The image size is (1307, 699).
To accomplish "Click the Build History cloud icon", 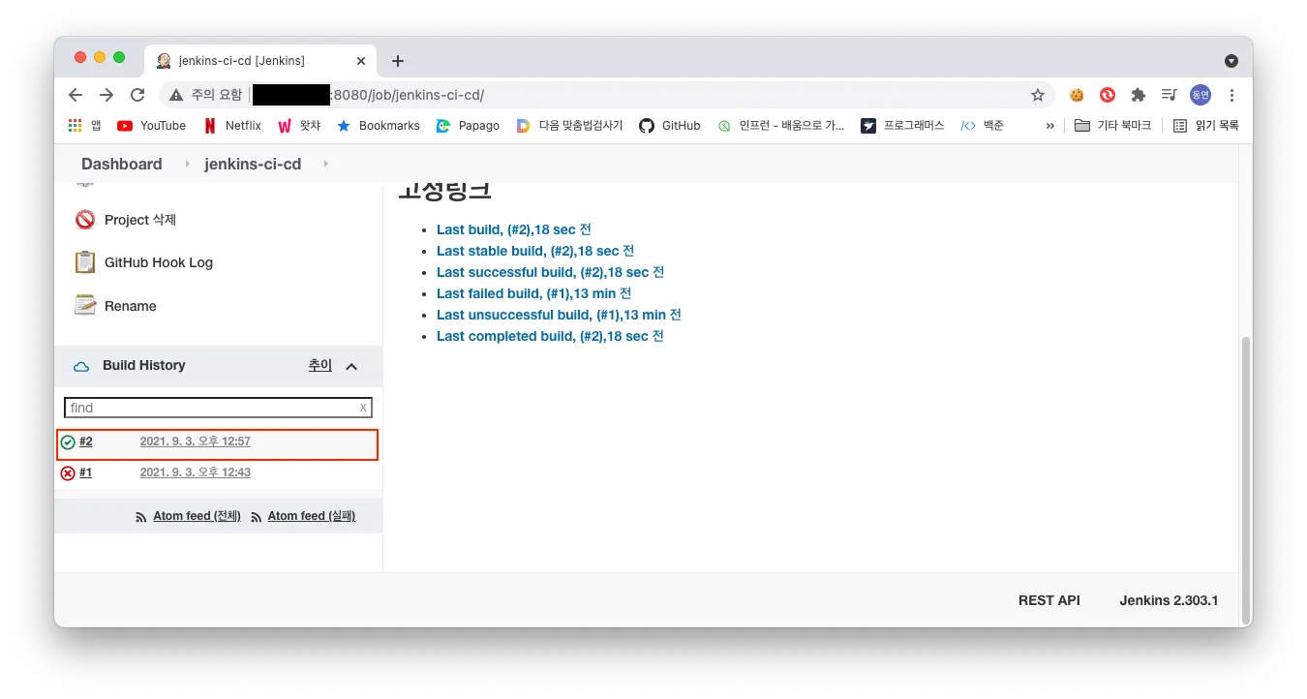I will tap(82, 366).
